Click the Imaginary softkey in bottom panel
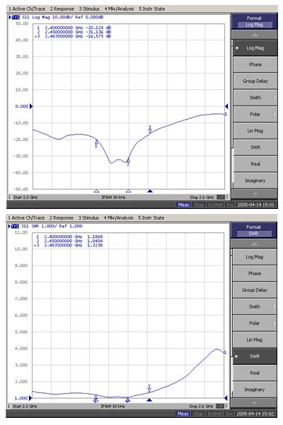 255,390
